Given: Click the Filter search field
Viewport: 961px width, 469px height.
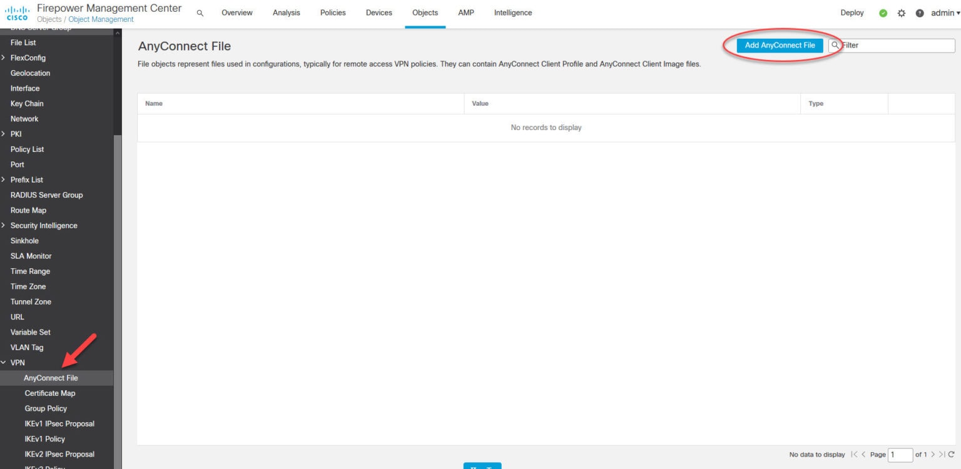Looking at the screenshot, I should point(892,46).
